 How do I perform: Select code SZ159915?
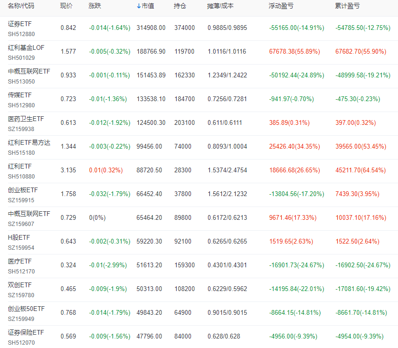21,200
